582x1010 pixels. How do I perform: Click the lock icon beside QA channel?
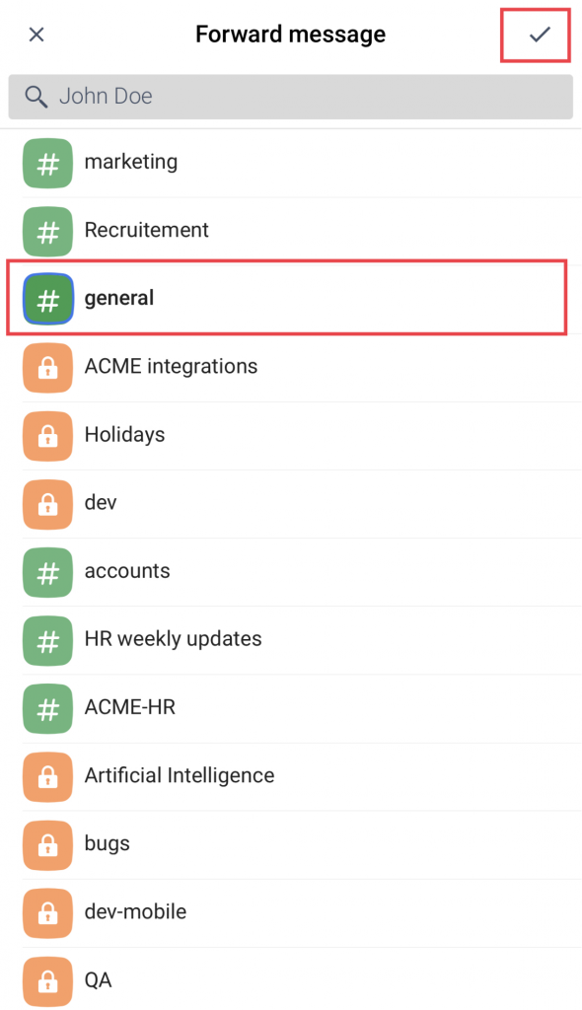46,980
